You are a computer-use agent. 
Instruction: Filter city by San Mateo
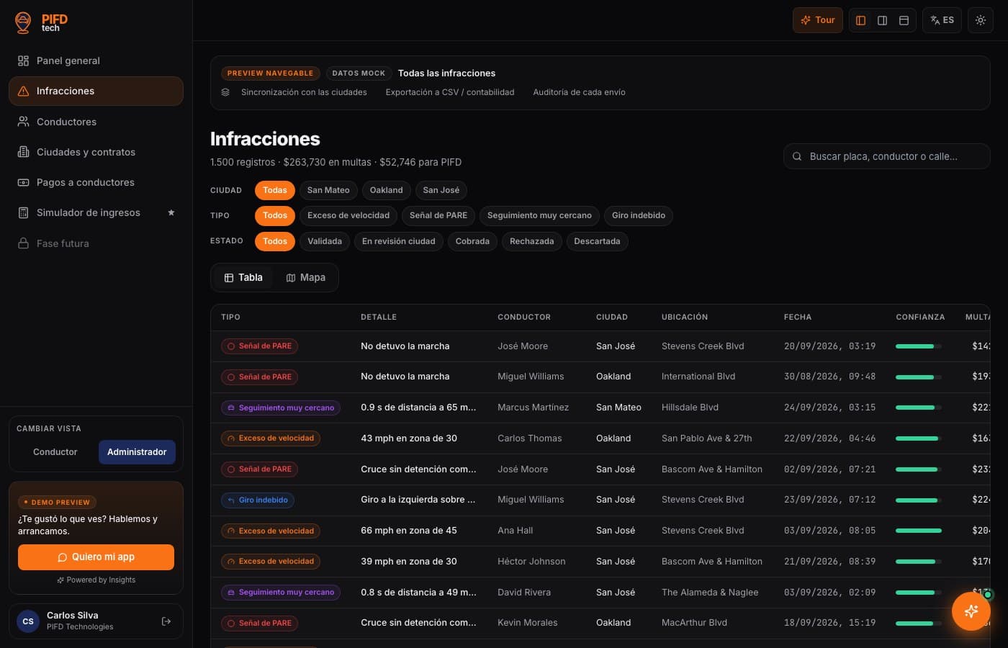(328, 190)
